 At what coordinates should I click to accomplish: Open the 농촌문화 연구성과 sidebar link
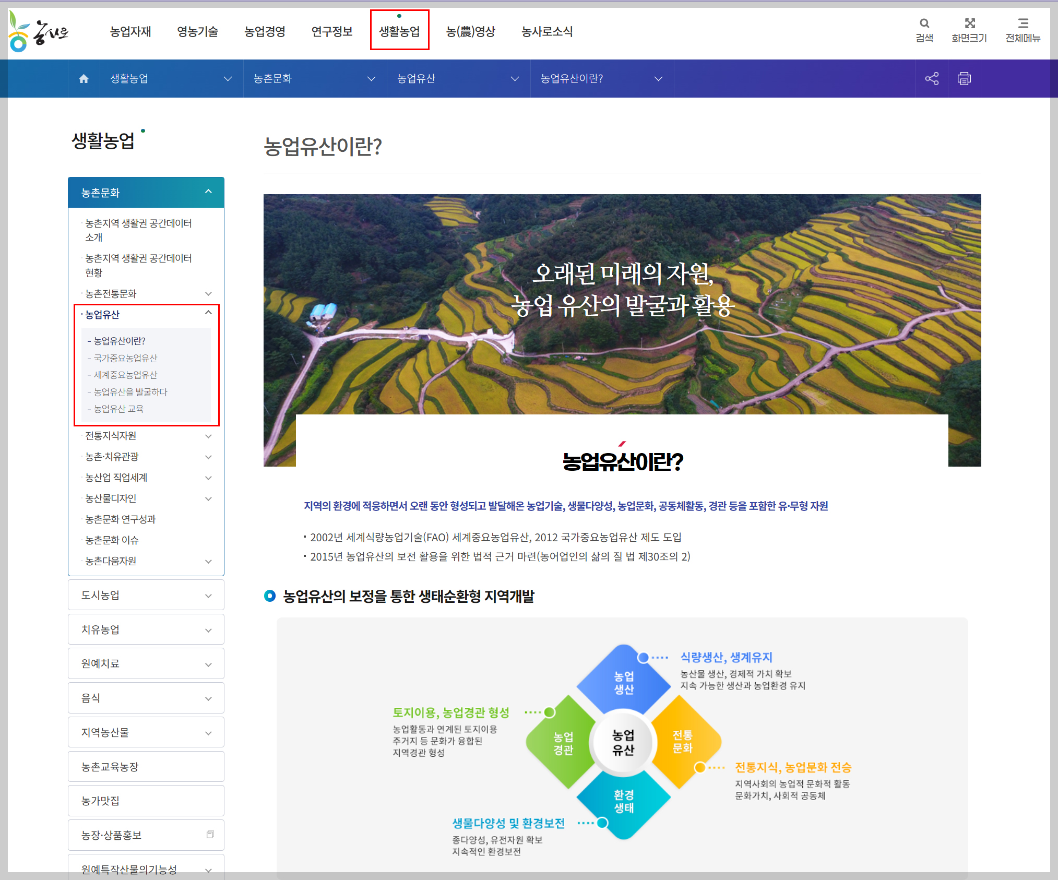(121, 519)
